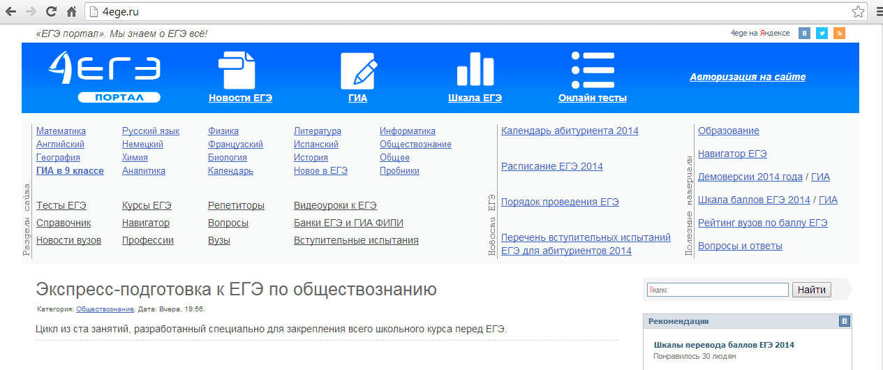The width and height of the screenshot is (883, 370).
Task: Open ГИА в 9 классе link
Action: tap(70, 170)
